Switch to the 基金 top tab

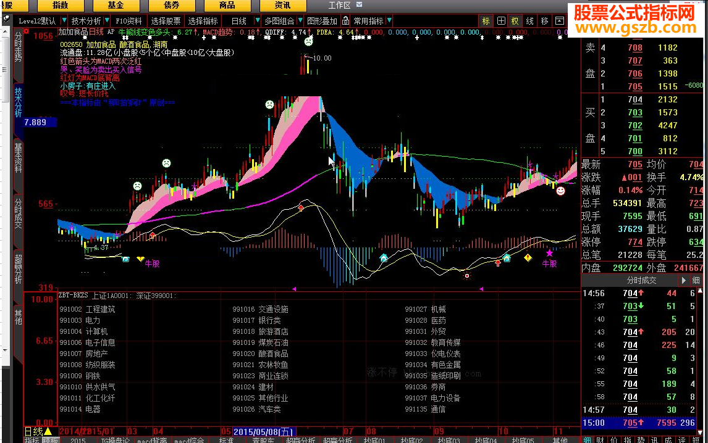[x=116, y=6]
